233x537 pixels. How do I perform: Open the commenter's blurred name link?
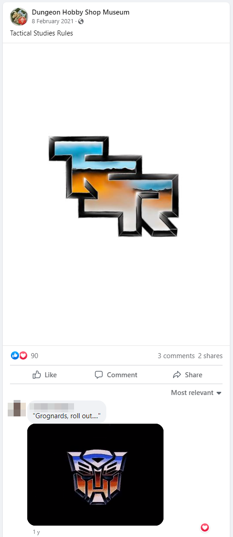tap(52, 407)
